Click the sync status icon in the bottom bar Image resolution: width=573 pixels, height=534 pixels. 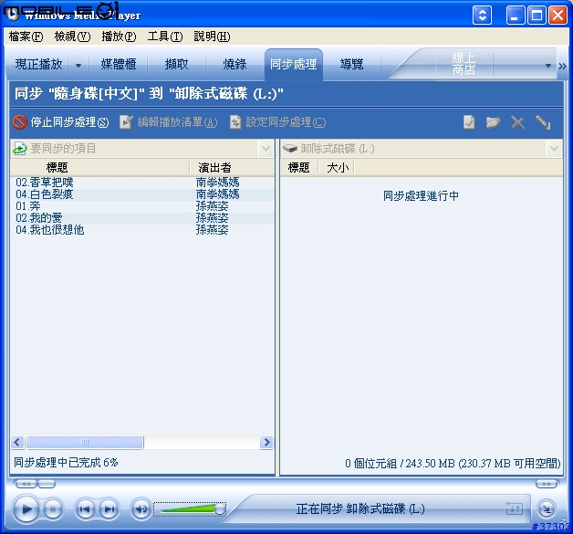tap(515, 508)
